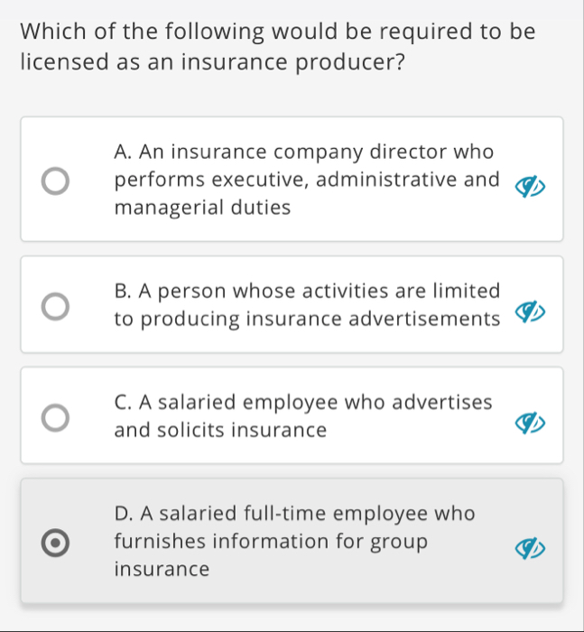Click 'and solicits insurance' line in option C

[x=220, y=431]
